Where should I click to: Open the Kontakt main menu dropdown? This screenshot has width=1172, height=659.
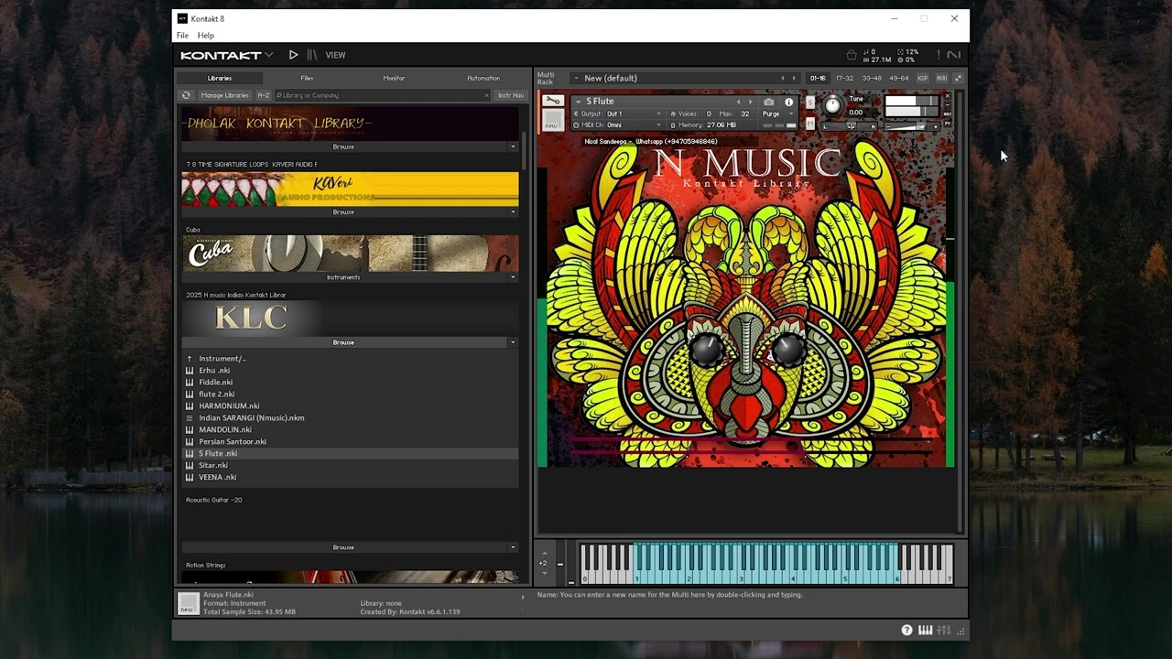(226, 55)
